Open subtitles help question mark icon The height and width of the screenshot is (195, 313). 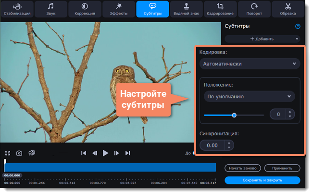point(298,26)
